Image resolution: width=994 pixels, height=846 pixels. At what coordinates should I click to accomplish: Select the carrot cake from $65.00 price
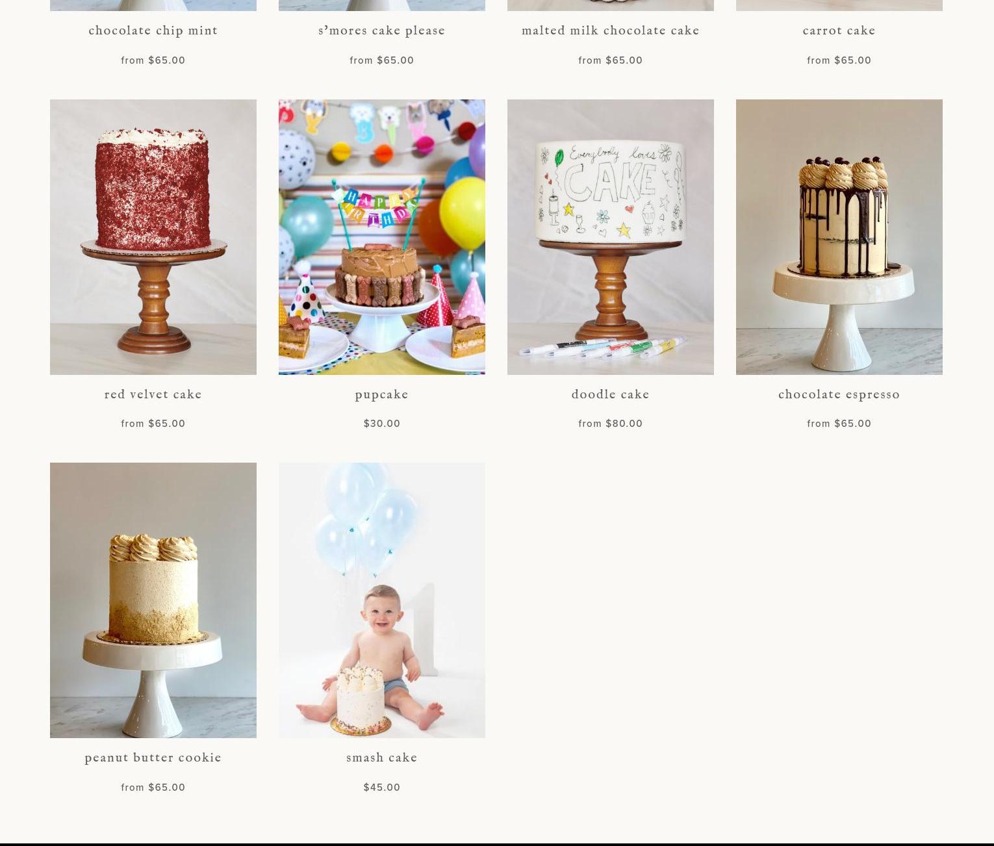839,60
